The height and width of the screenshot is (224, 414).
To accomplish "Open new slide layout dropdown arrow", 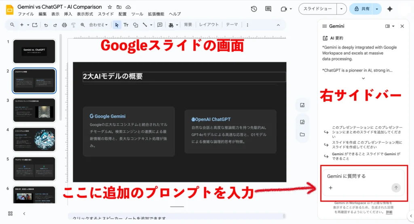I will (28, 25).
